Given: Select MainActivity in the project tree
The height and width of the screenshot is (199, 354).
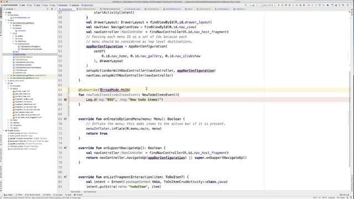Looking at the screenshot, I should pos(20,54).
